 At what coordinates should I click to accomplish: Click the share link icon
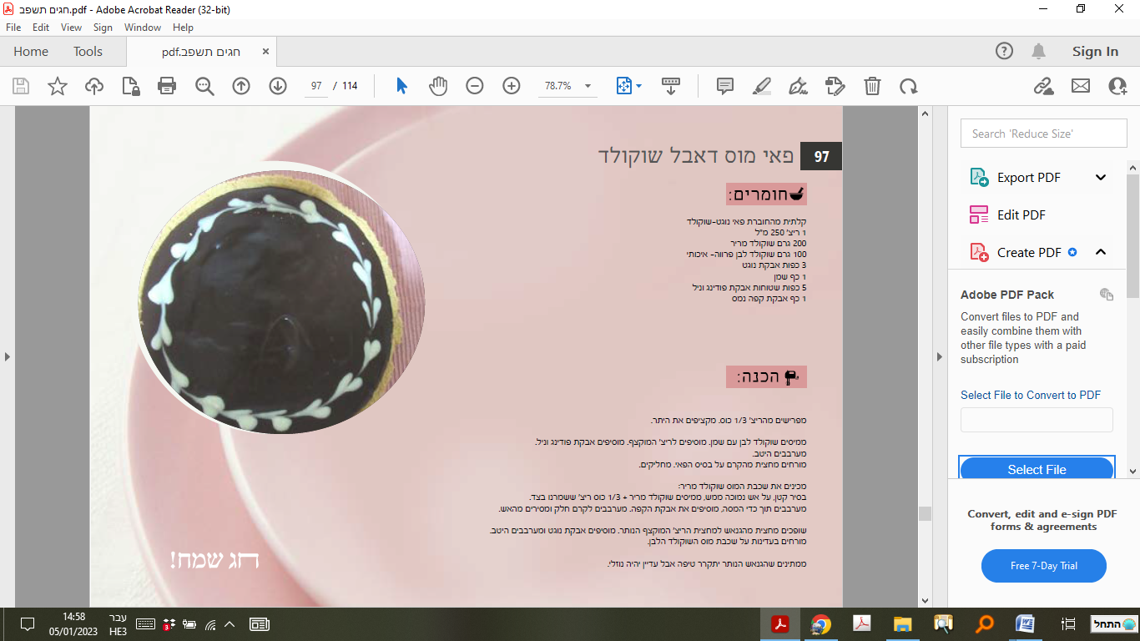tap(1043, 86)
